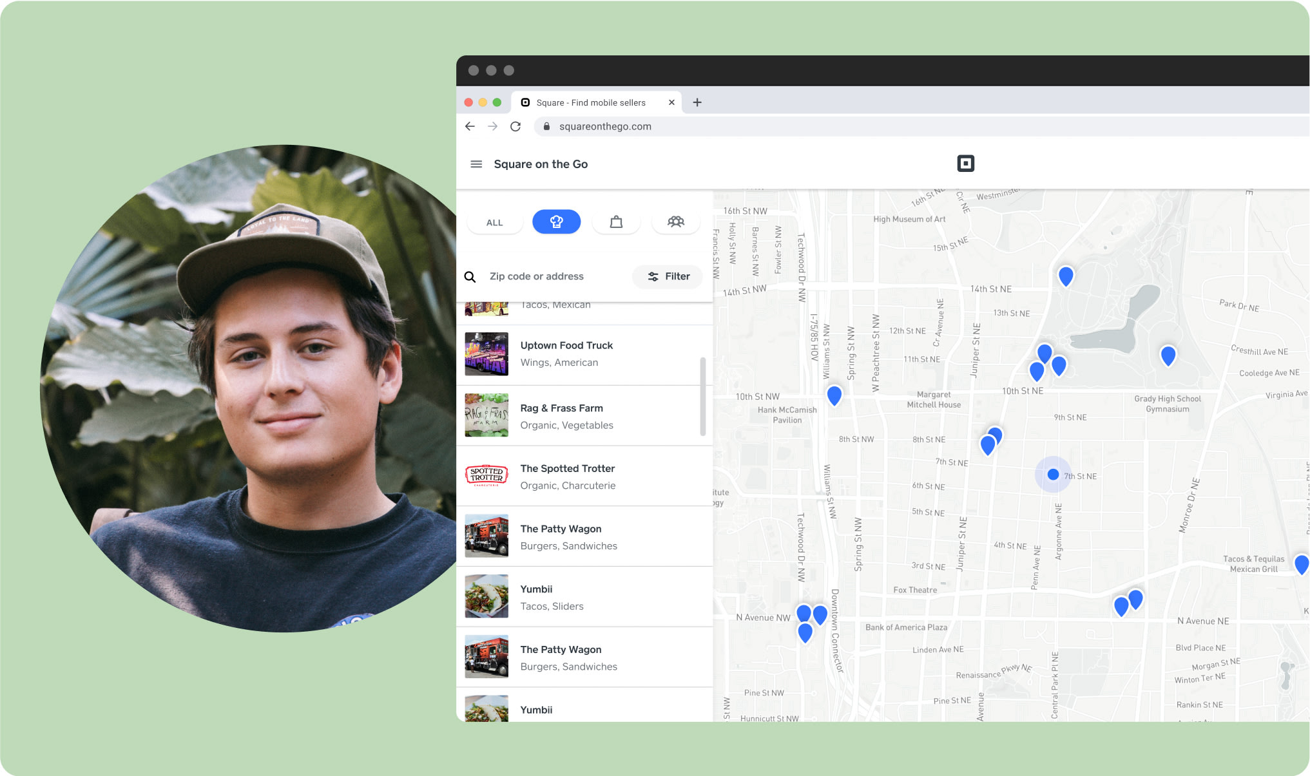Click the browser forward arrow
The image size is (1310, 776).
[x=493, y=126]
